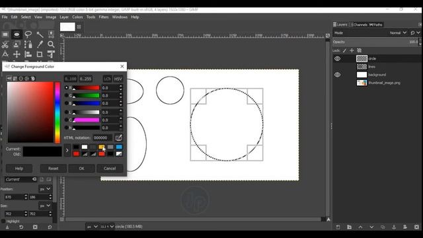Image resolution: width=423 pixels, height=238 pixels.
Task: Select the Measure tool
Action: tap(5, 54)
